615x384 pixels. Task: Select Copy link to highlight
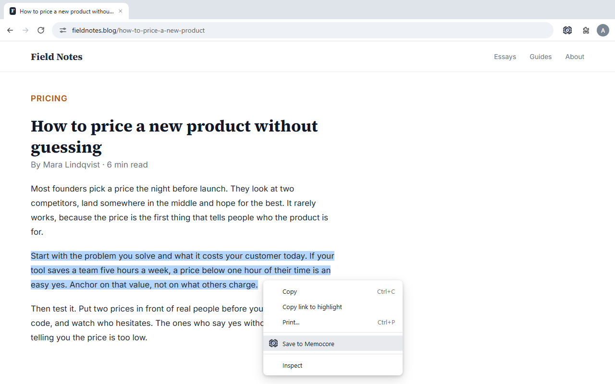tap(333, 307)
